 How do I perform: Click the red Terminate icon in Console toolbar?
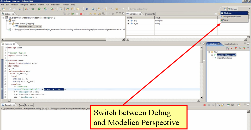pos(205,105)
